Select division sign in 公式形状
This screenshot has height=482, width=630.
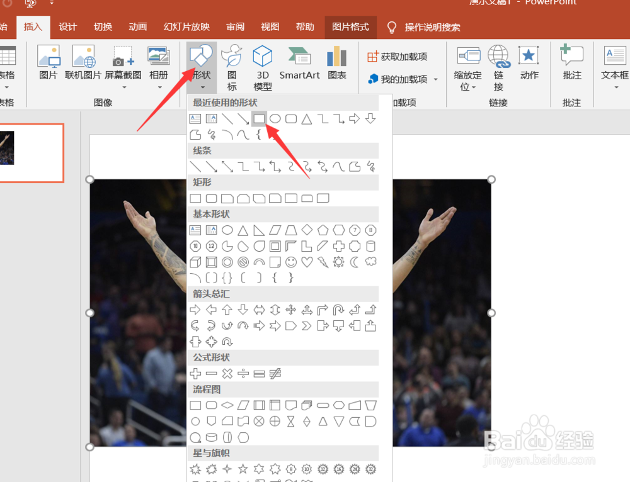243,374
